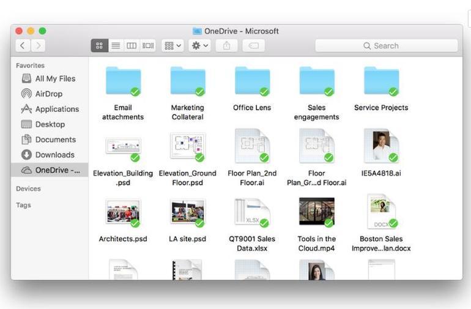Select Applications in the sidebar
The width and height of the screenshot is (471, 309).
click(x=56, y=109)
